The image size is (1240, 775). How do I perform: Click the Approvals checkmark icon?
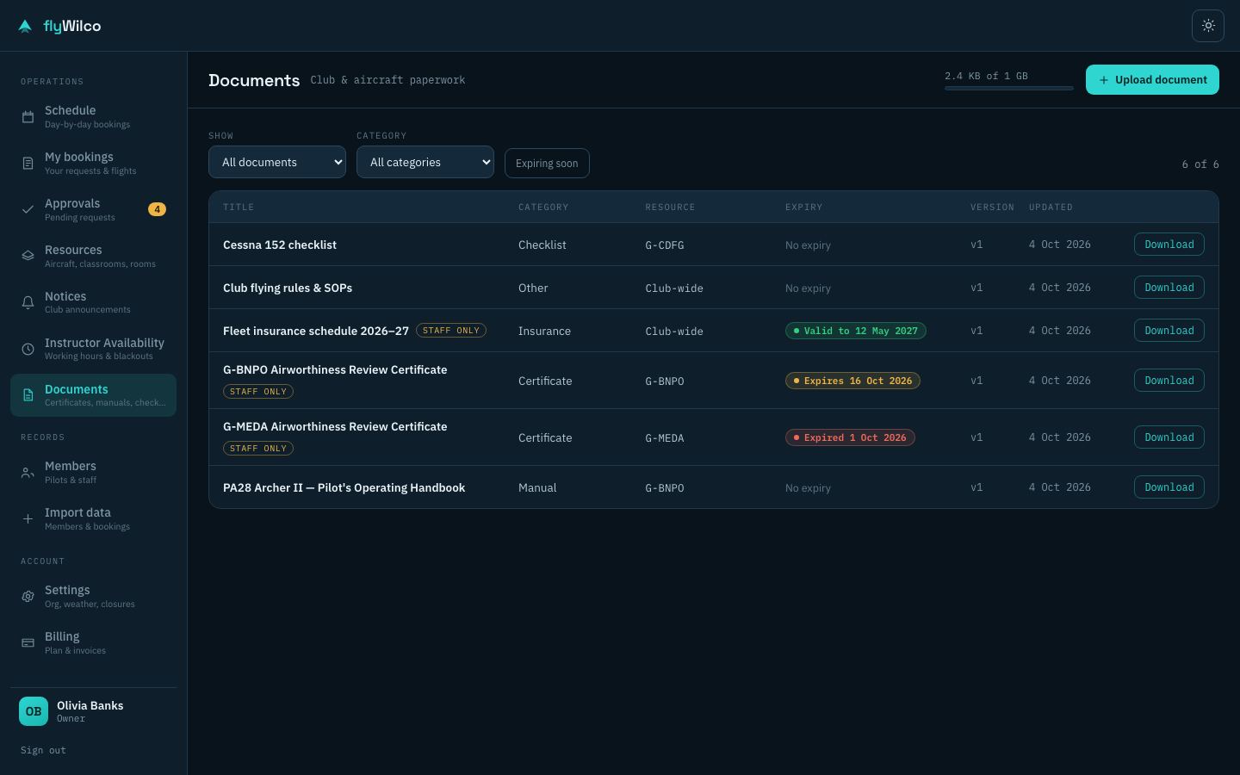[x=28, y=209]
